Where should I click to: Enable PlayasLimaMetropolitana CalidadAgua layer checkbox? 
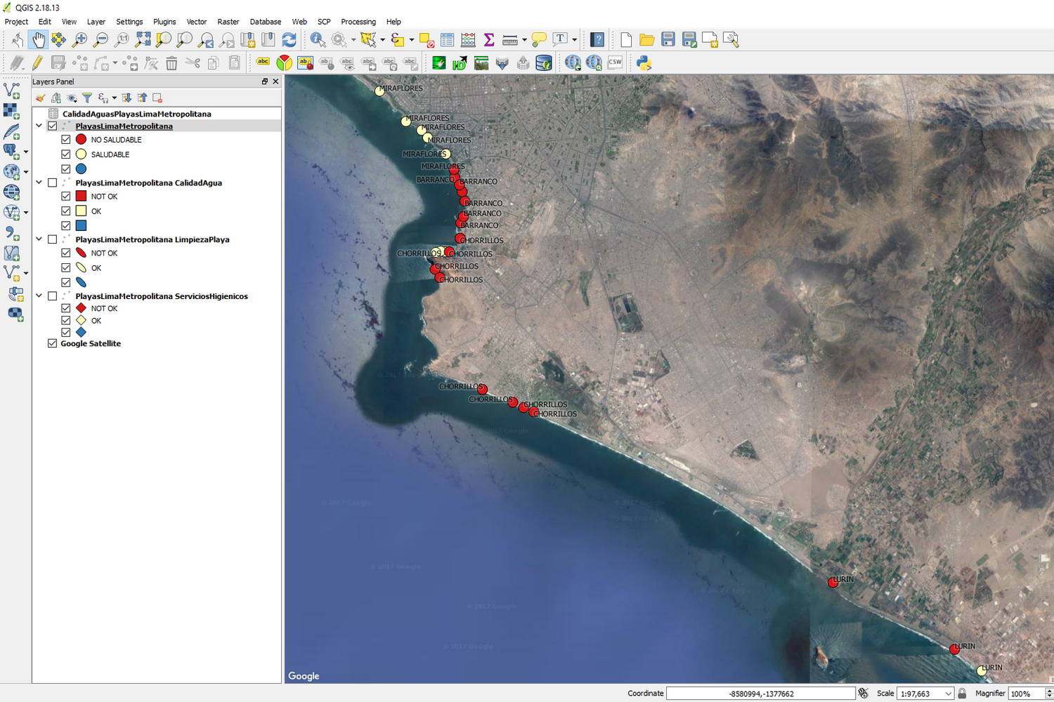52,183
